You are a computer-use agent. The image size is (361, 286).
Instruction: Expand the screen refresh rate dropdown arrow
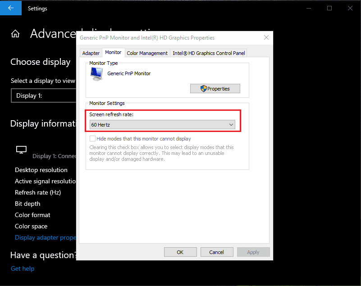231,124
